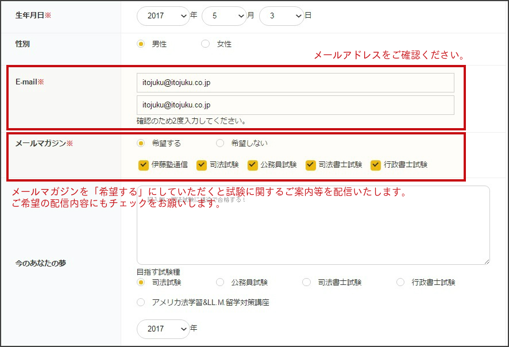Uncheck the 伊藤塾通信 checkbox
This screenshot has width=509, height=347.
[144, 165]
